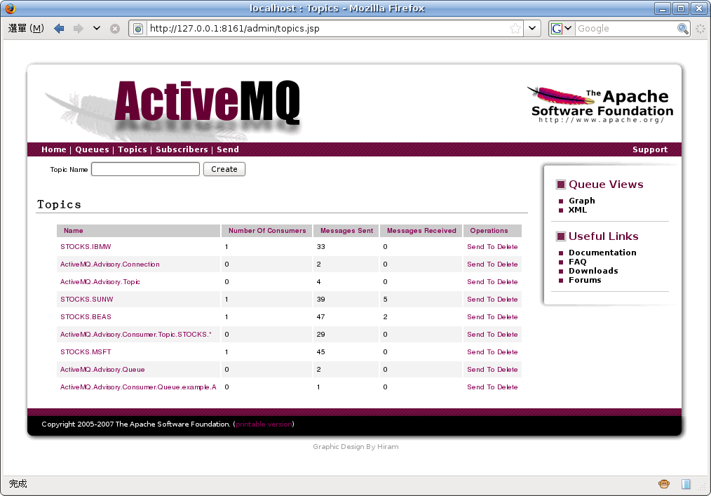Click Delete for STOCKS.MSFT
The height and width of the screenshot is (496, 711).
[508, 351]
